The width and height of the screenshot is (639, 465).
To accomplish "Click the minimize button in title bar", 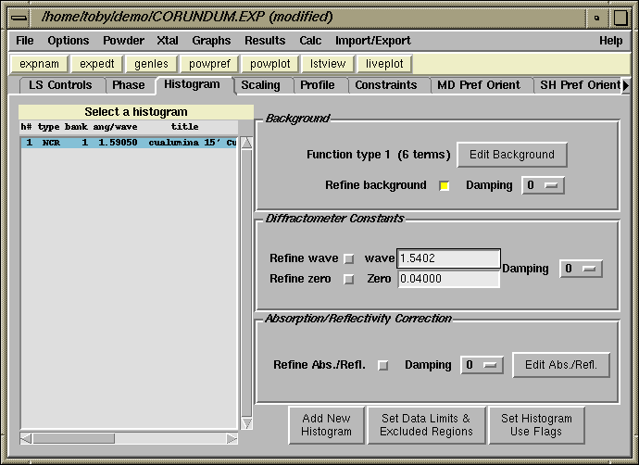I will click(x=597, y=18).
